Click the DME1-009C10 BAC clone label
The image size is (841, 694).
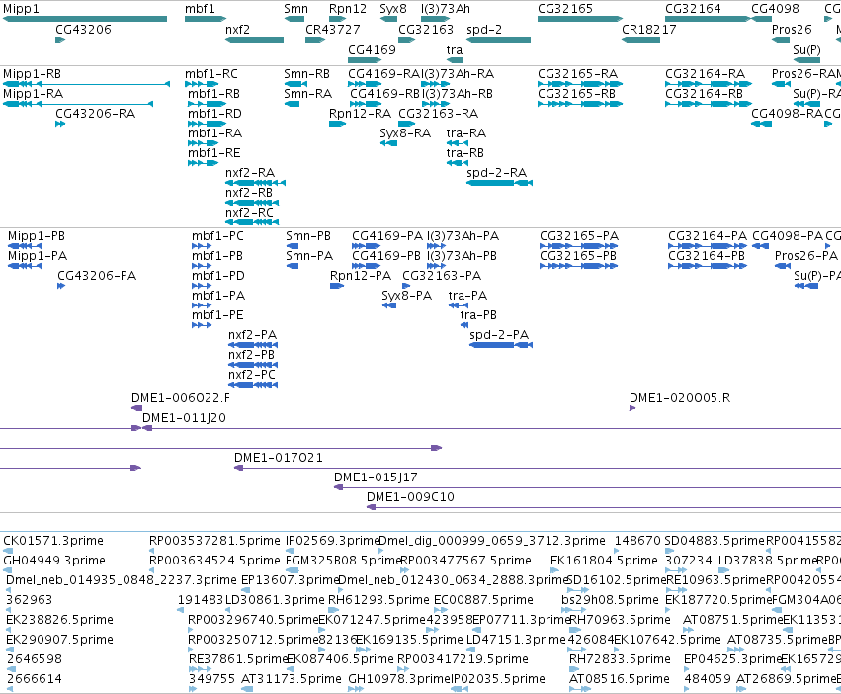(410, 497)
